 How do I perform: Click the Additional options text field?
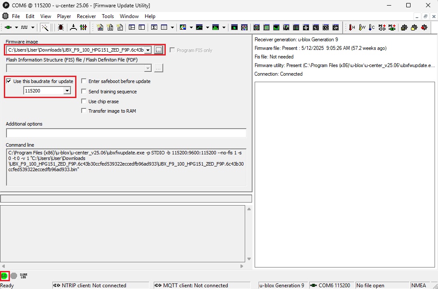pos(126,133)
